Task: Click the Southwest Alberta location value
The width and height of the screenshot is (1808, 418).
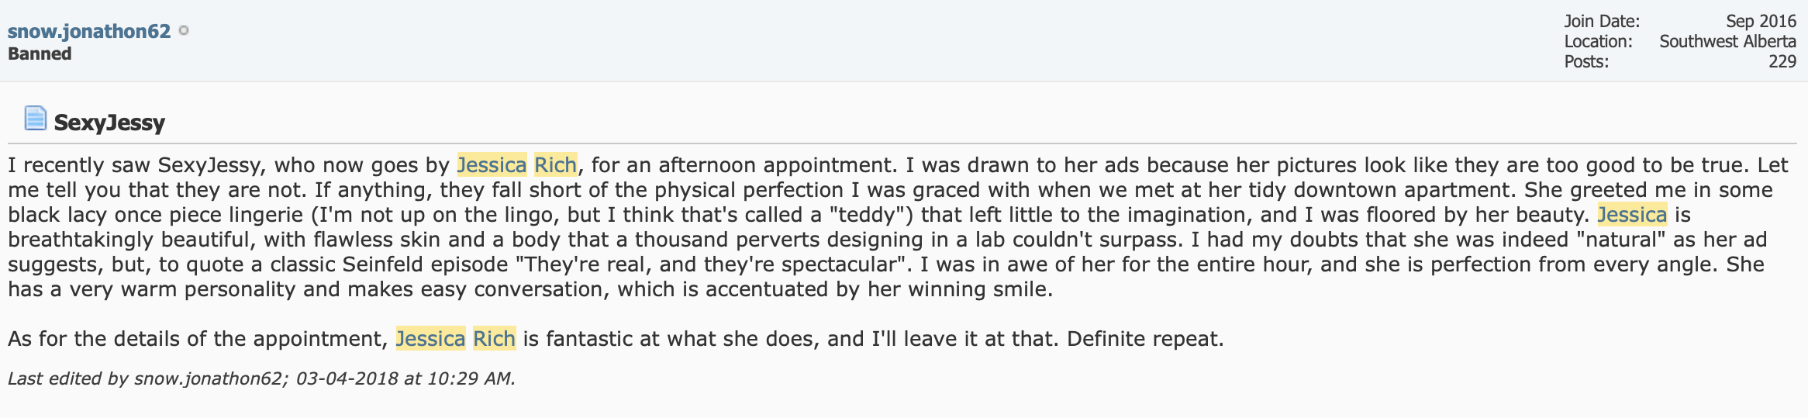Action: click(x=1727, y=41)
